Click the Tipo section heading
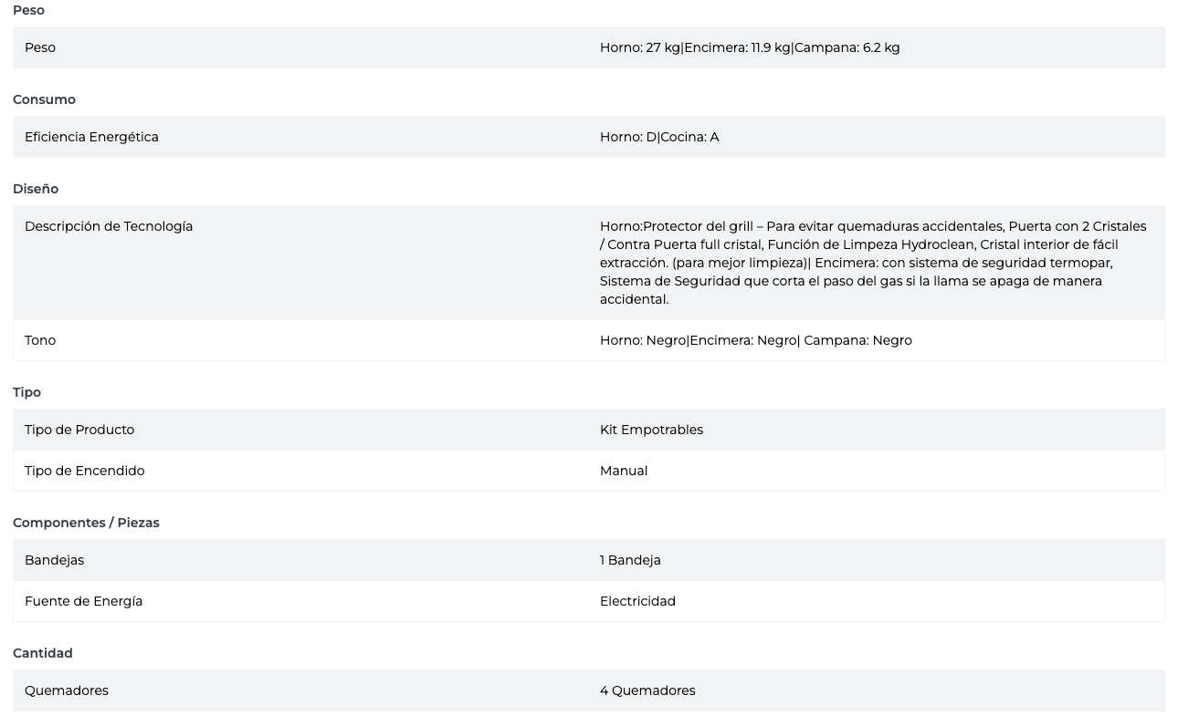Screen dimensions: 1178x716 pyautogui.click(x=26, y=392)
